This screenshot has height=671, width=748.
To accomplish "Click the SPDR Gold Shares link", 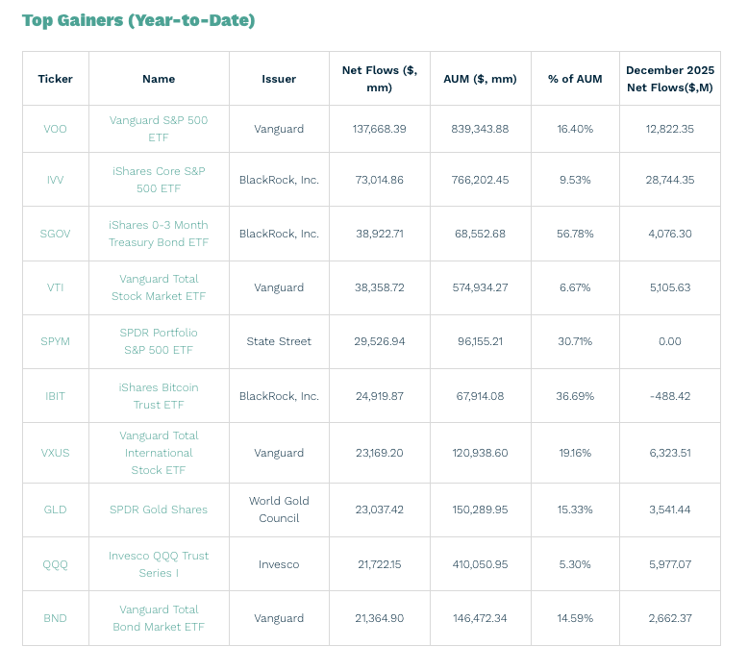I will 159,509.
